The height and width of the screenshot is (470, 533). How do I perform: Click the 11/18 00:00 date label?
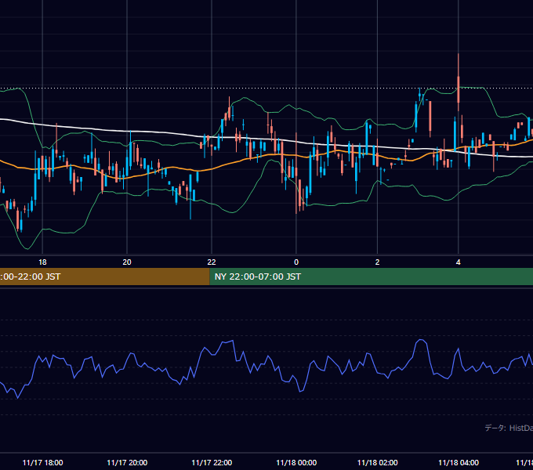coord(296,462)
